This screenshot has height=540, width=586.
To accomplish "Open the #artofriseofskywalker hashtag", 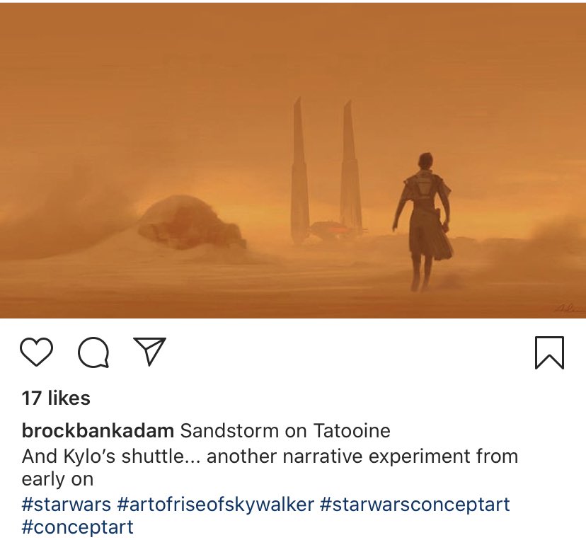I will click(215, 504).
